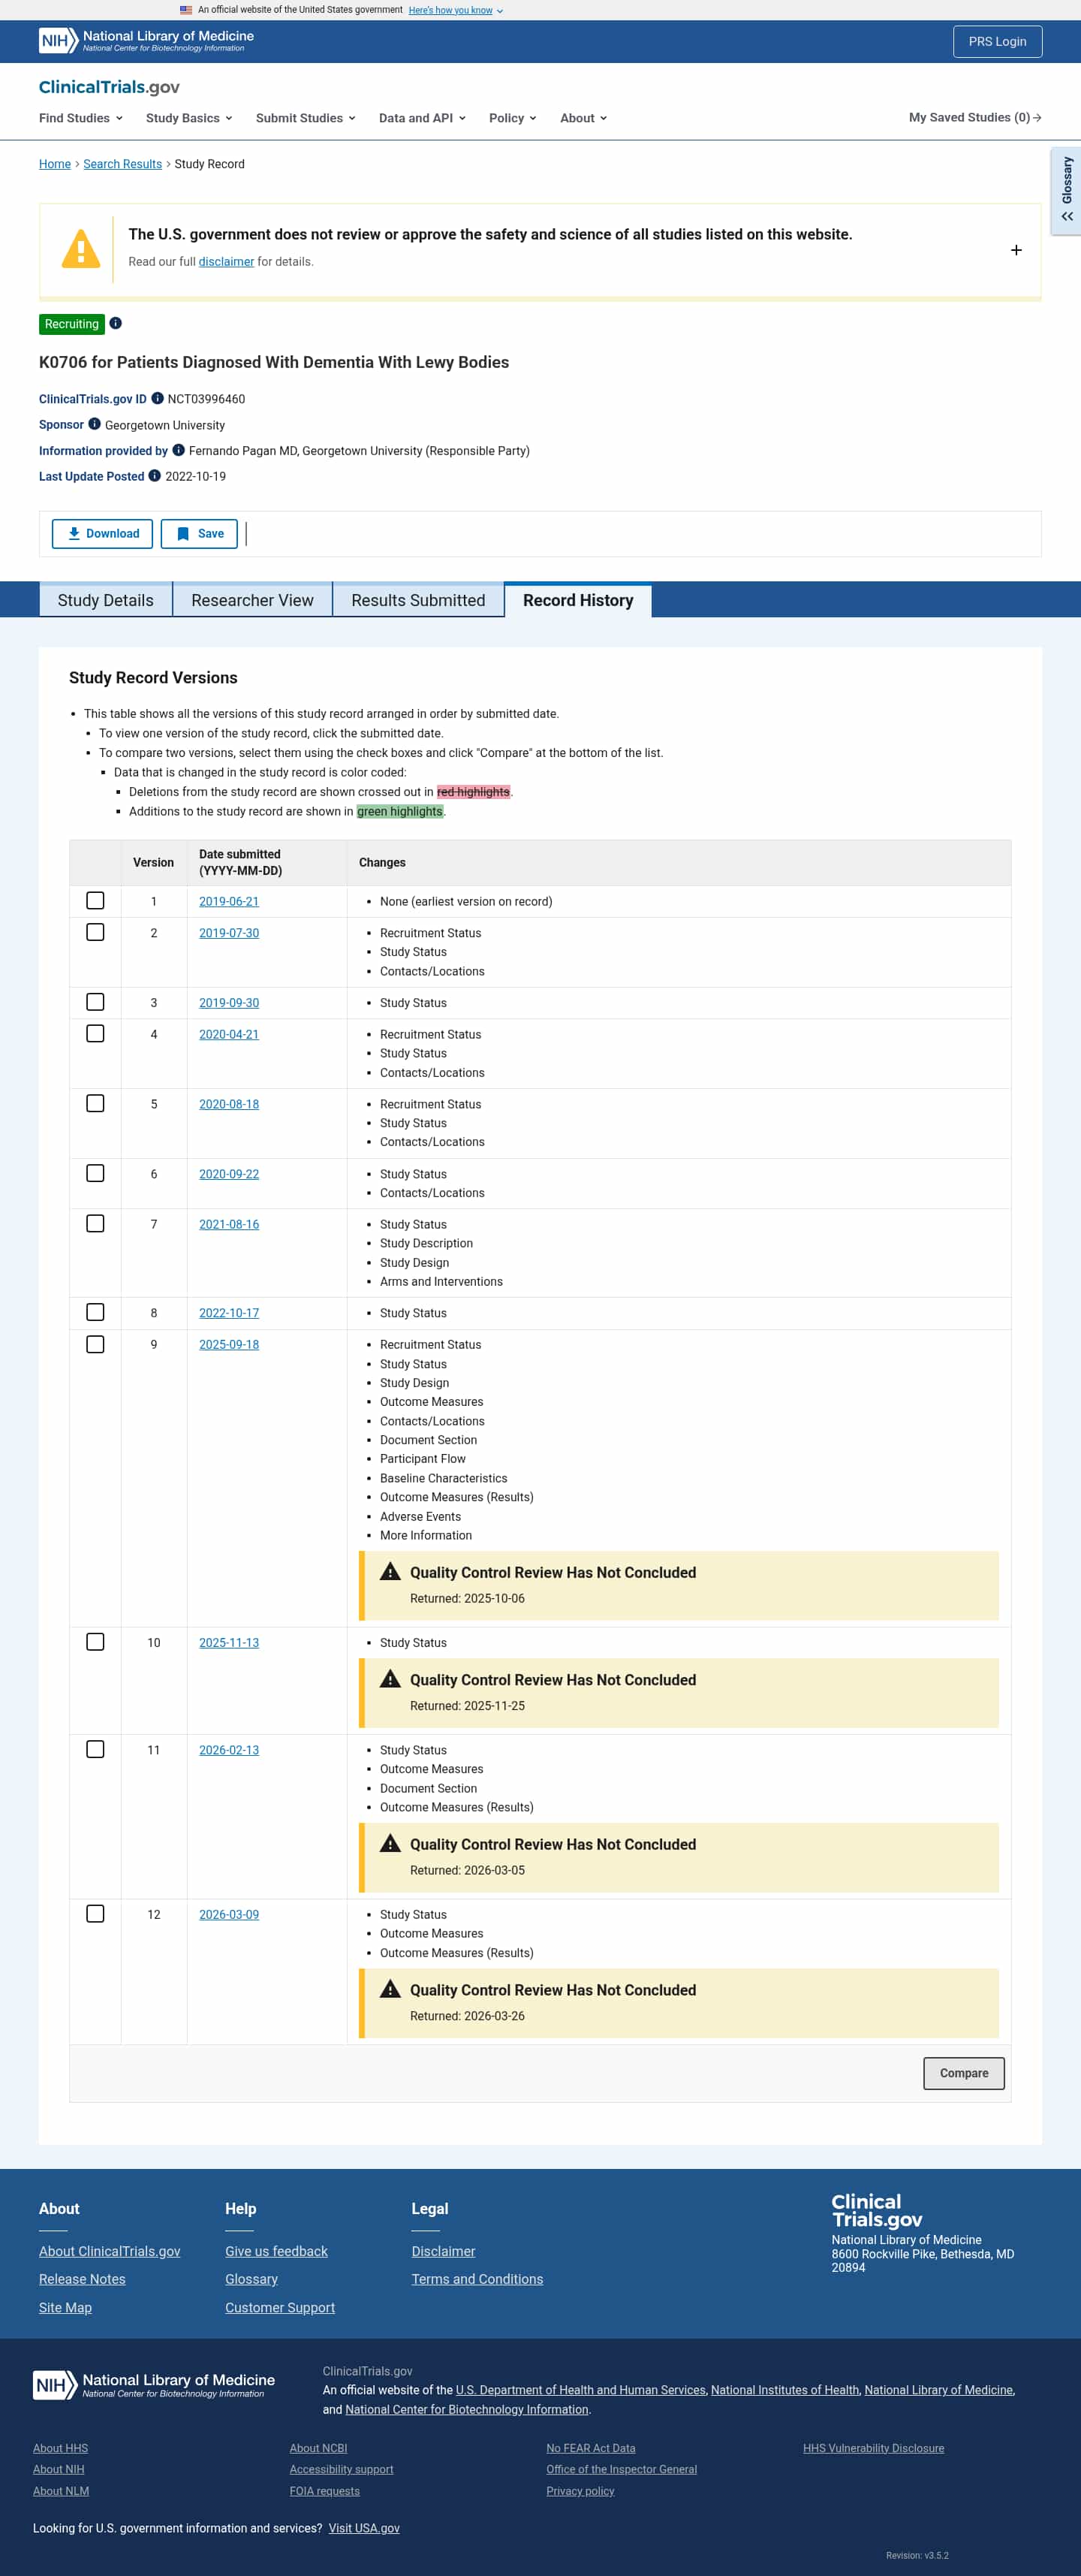
Task: Expand the Policy menu
Action: coord(513,118)
